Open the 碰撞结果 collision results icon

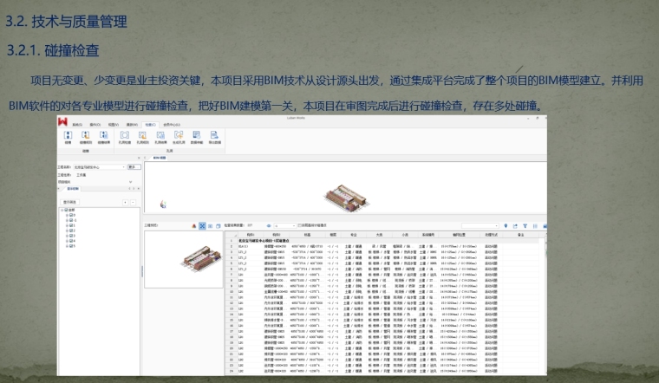point(104,137)
